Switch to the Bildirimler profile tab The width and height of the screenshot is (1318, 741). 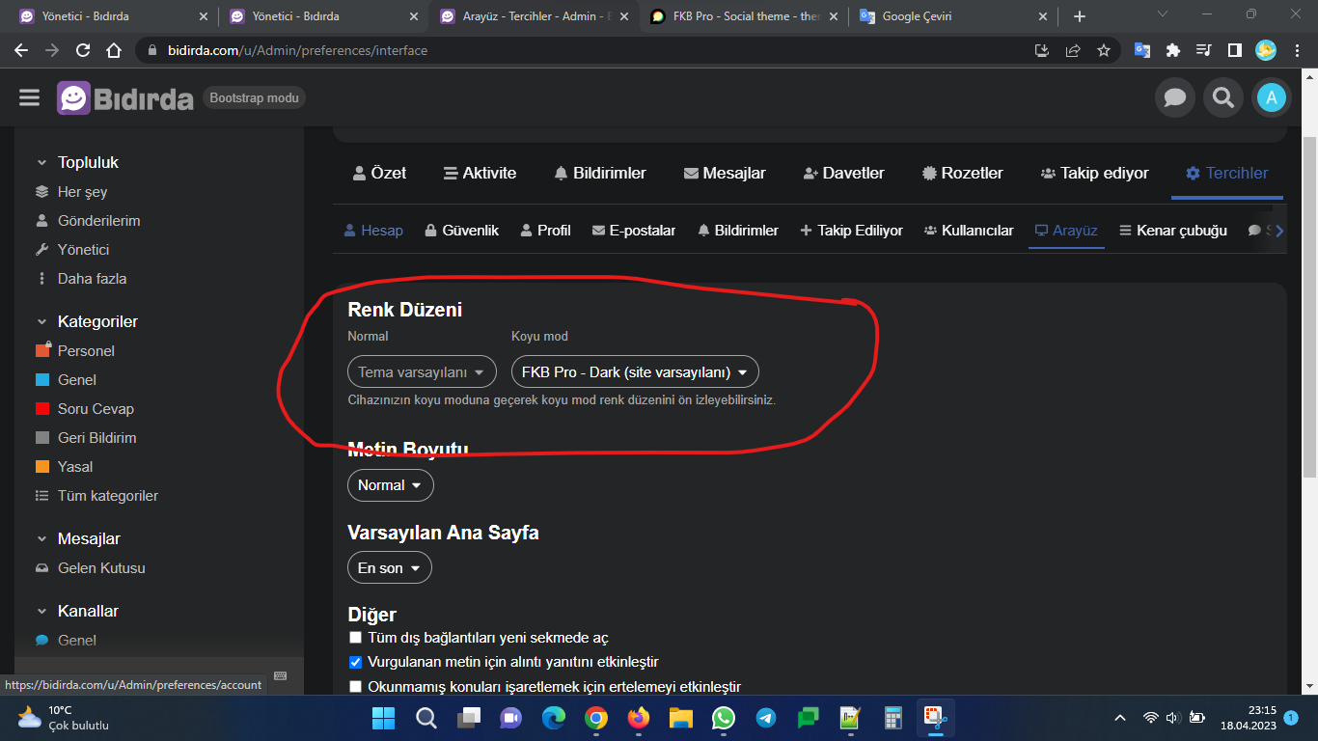599,174
